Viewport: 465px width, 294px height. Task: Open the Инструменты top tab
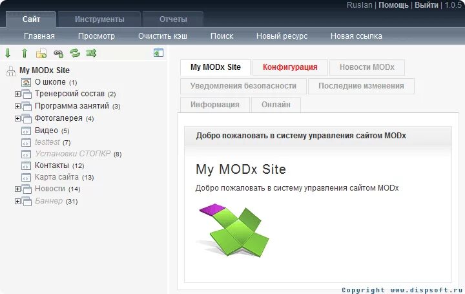pyautogui.click(x=99, y=19)
